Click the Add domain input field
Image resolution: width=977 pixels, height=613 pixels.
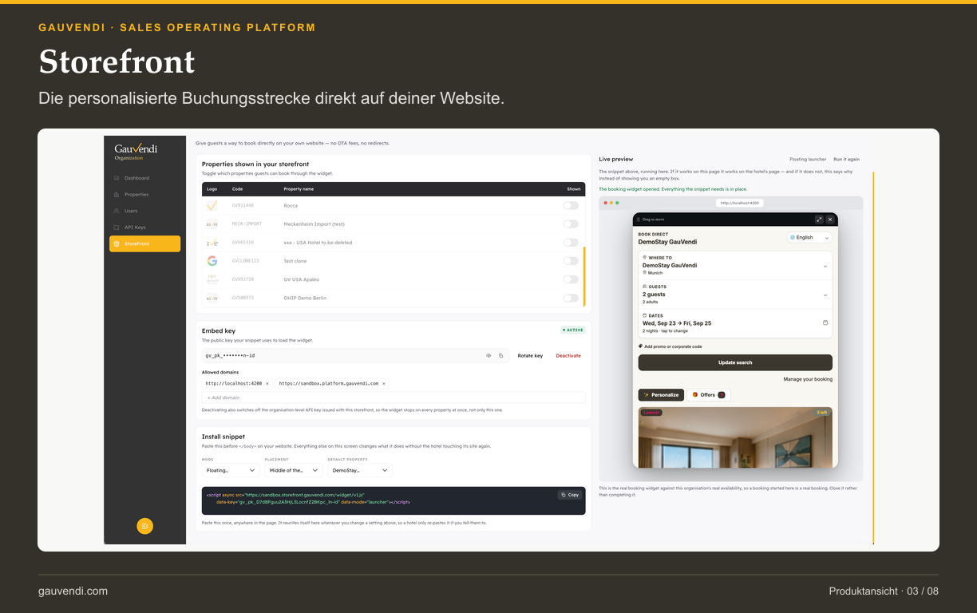394,397
